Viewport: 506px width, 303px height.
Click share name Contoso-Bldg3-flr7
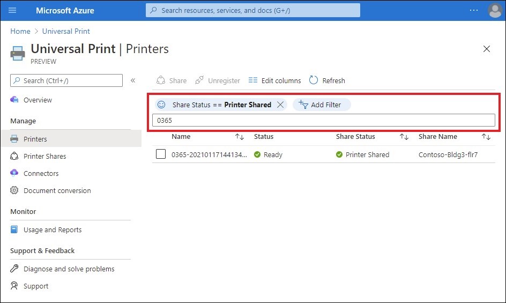tap(448, 155)
